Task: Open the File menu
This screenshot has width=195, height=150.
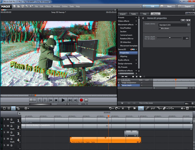Action: pyautogui.click(x=36, y=6)
